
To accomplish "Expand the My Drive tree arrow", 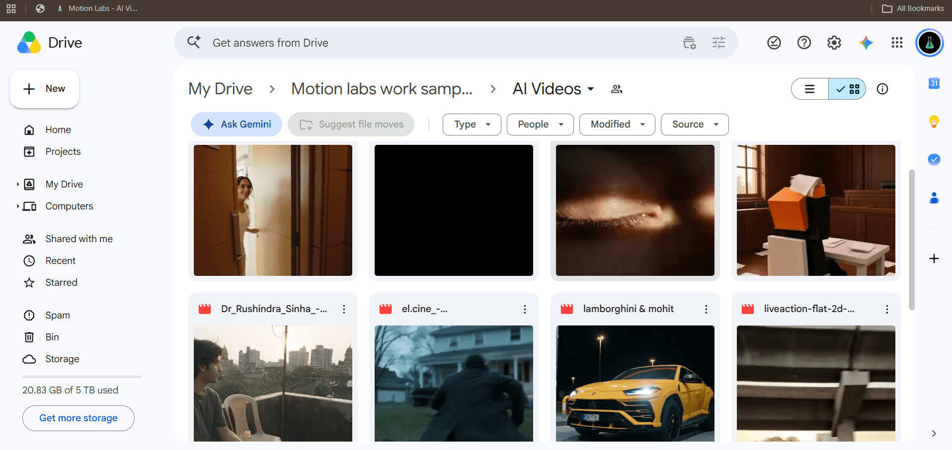I will [x=18, y=185].
